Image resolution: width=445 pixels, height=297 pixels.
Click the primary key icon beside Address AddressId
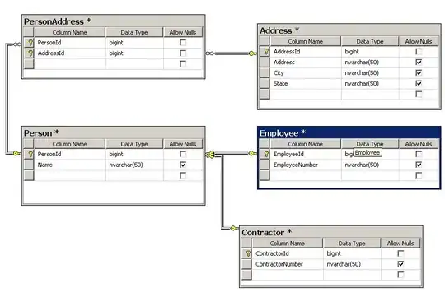click(266, 52)
